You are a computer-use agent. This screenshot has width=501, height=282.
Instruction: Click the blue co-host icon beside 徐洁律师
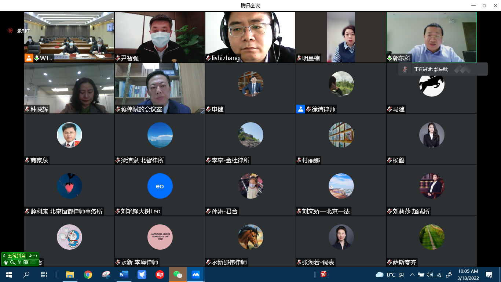point(301,109)
